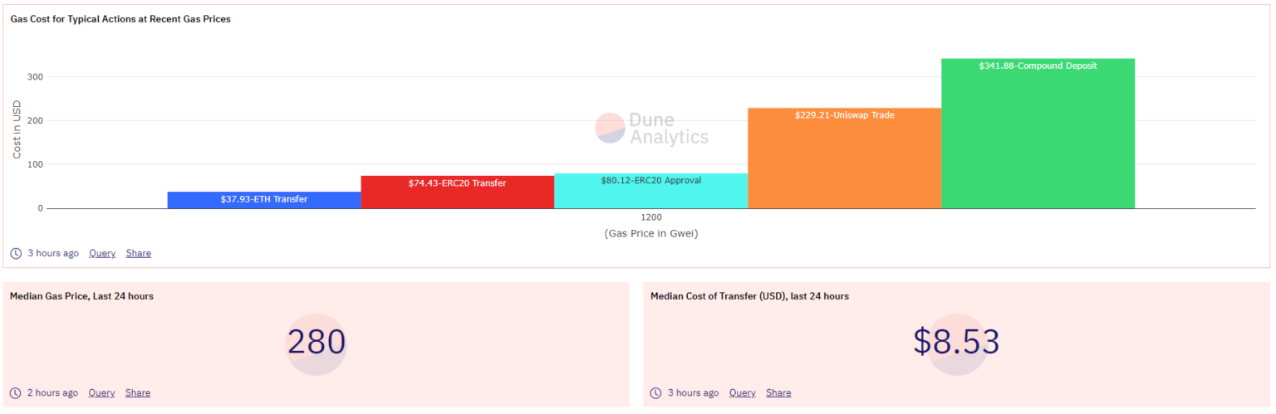Click the 1200 gas price axis label
Screen dimensions: 1276x414
(651, 217)
